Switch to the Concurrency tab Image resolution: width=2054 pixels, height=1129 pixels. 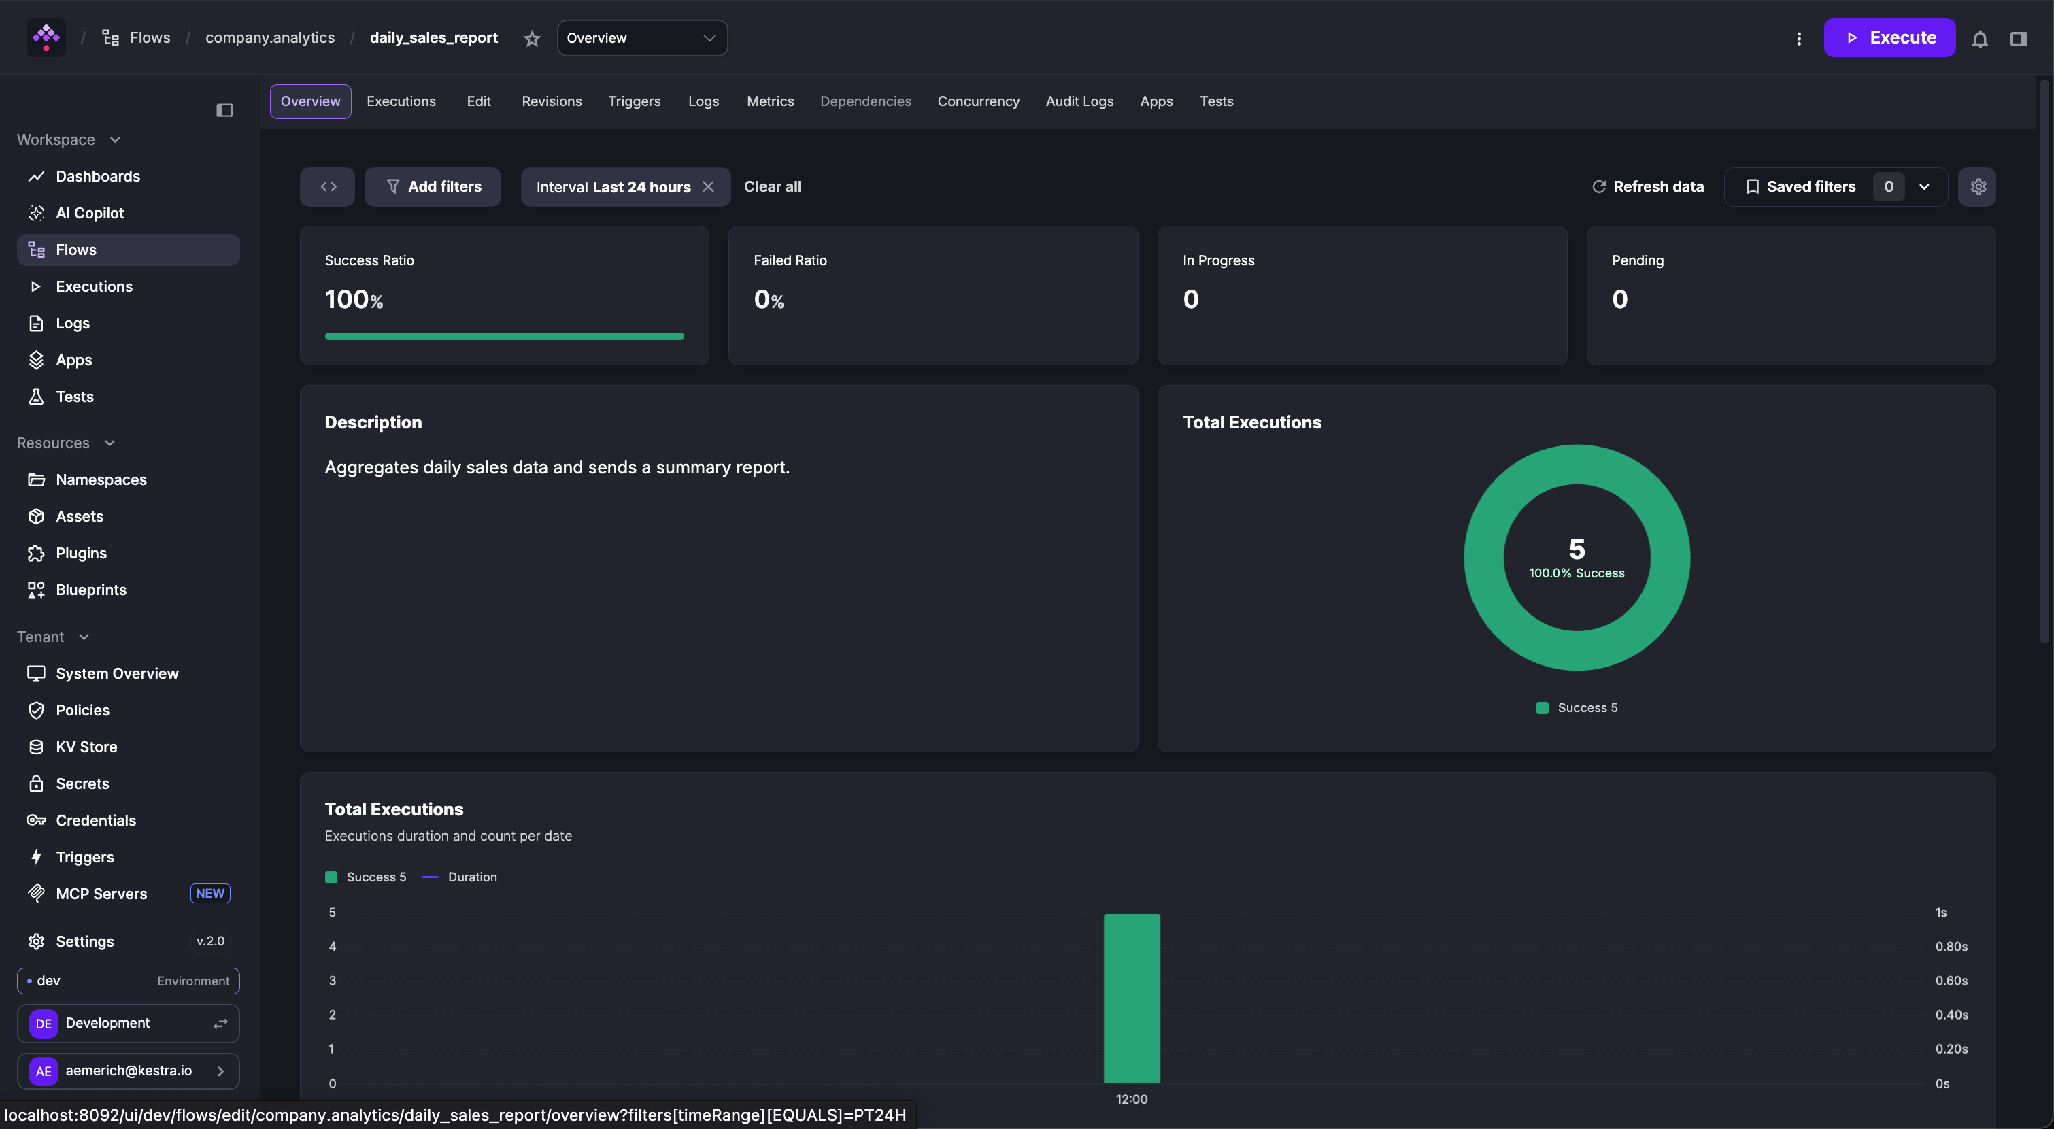tap(978, 101)
